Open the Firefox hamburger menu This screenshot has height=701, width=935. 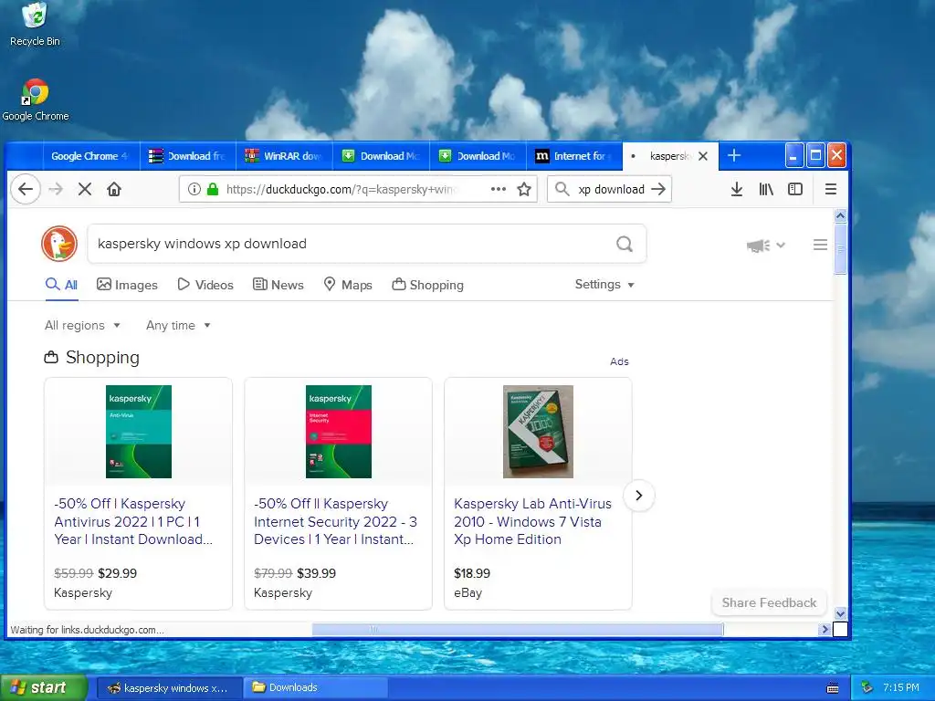[x=831, y=190]
